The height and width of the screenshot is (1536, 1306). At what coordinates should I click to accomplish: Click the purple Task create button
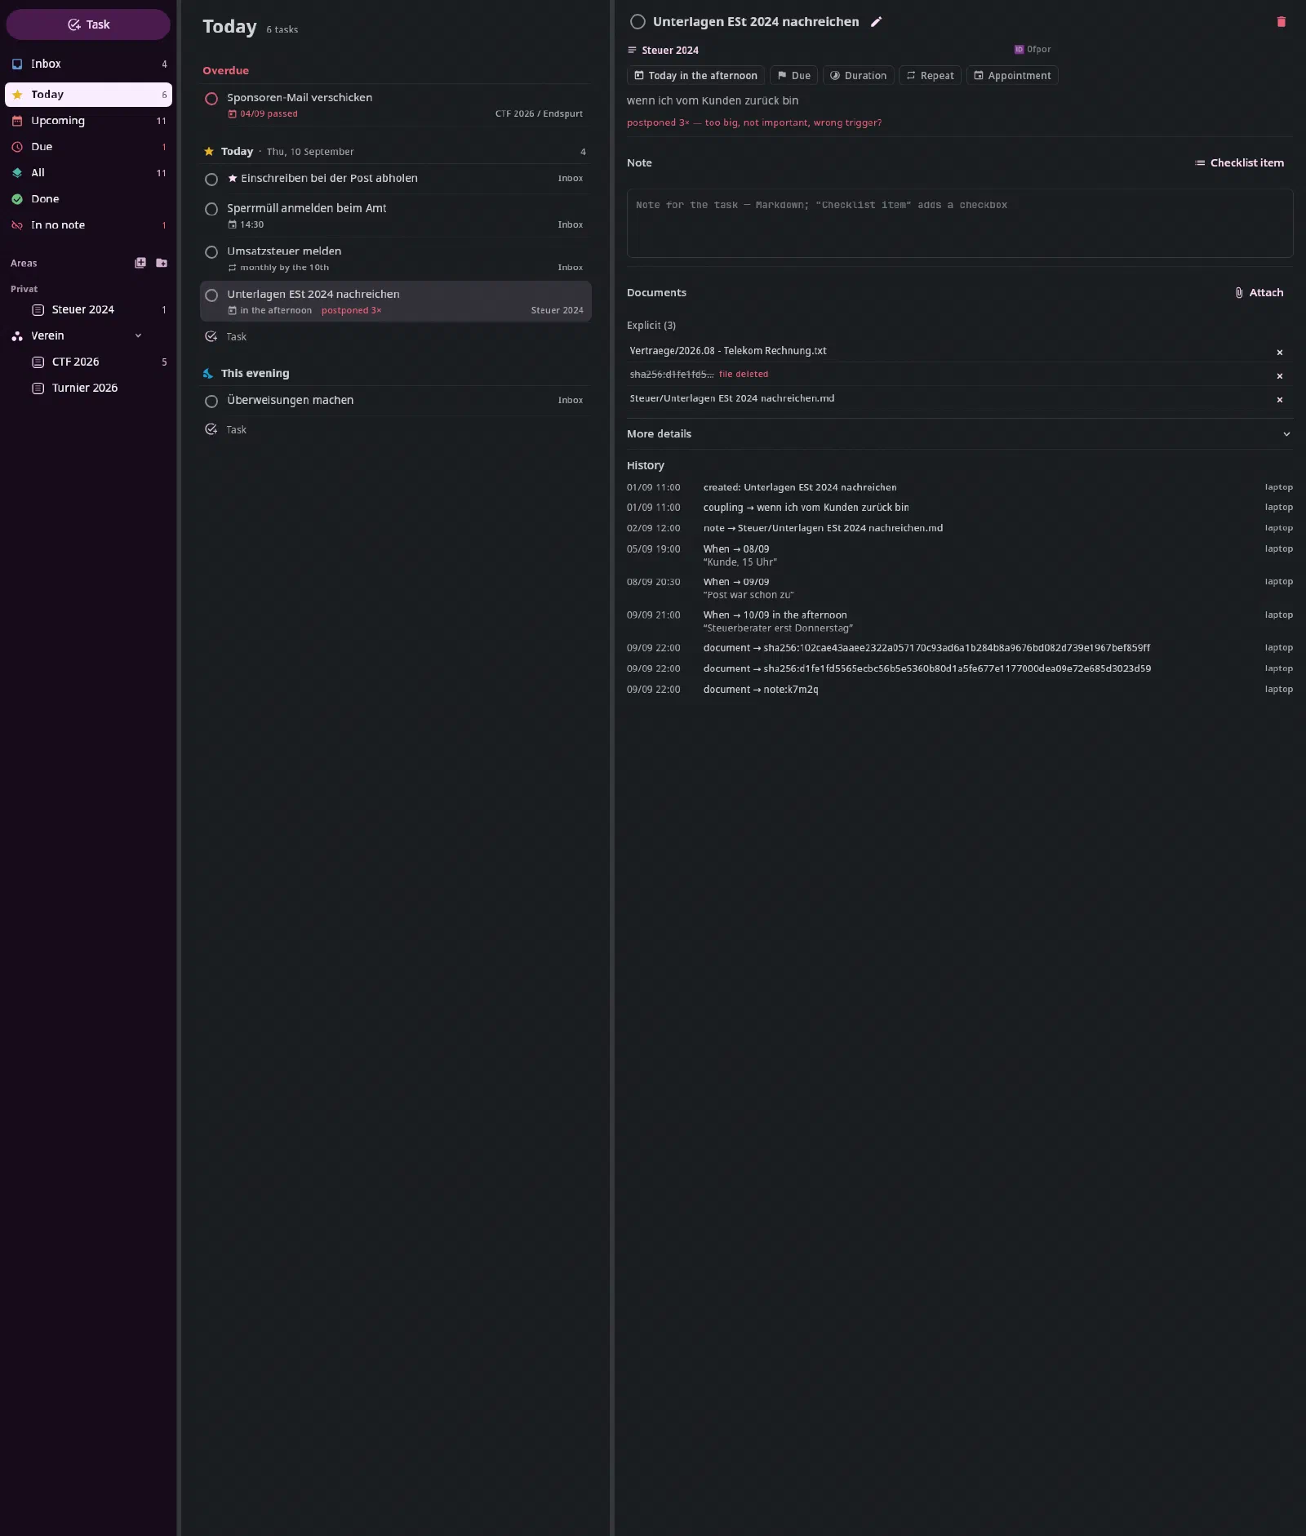click(x=88, y=24)
